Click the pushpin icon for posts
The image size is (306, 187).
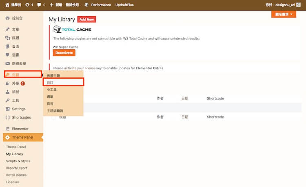pyautogui.click(x=7, y=30)
